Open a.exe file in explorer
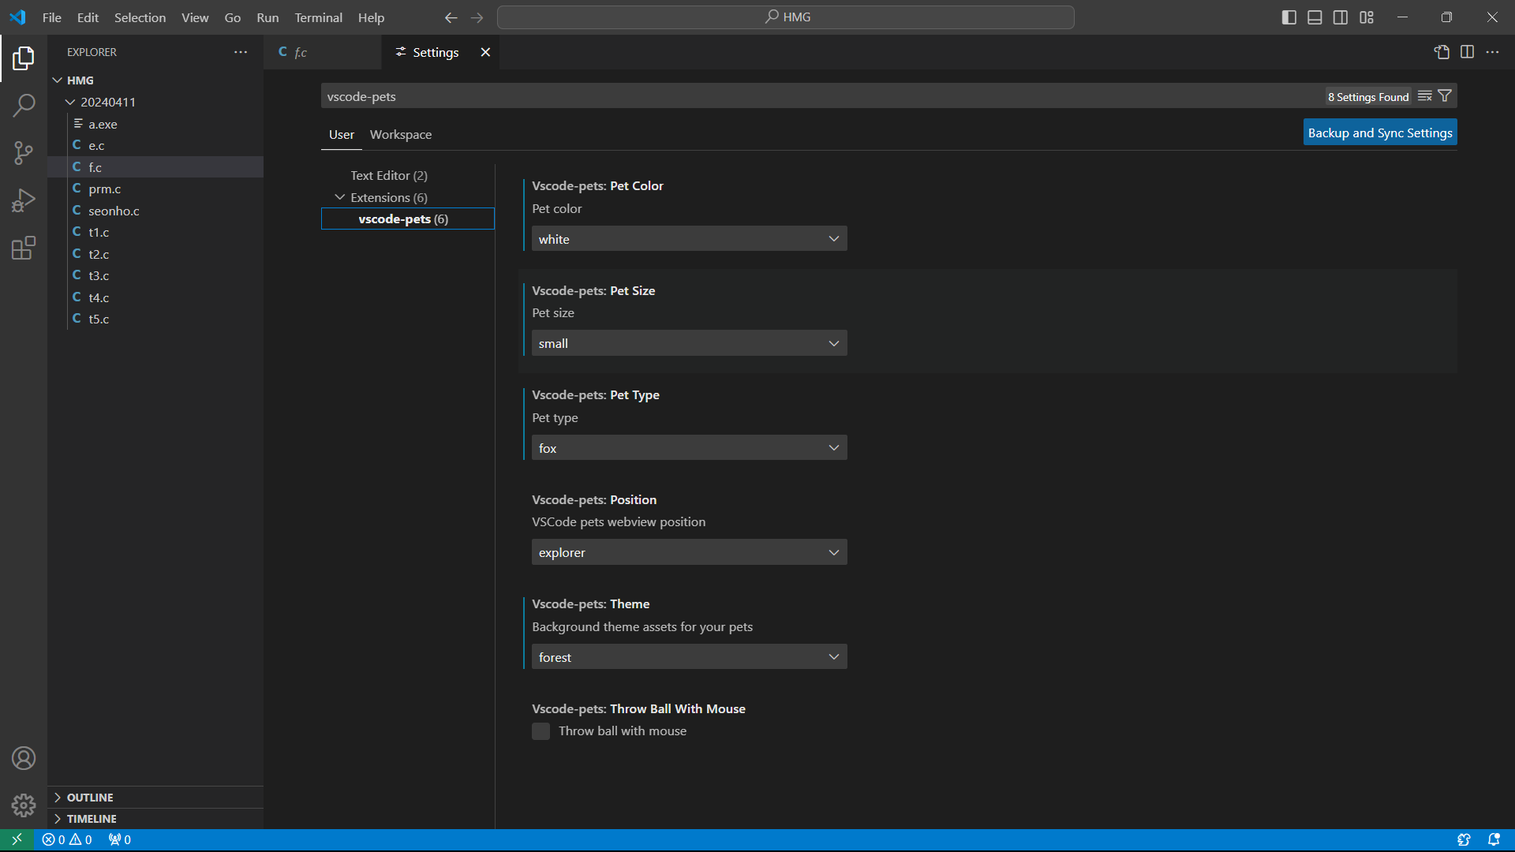Screen dimensions: 1515x852 [155, 124]
